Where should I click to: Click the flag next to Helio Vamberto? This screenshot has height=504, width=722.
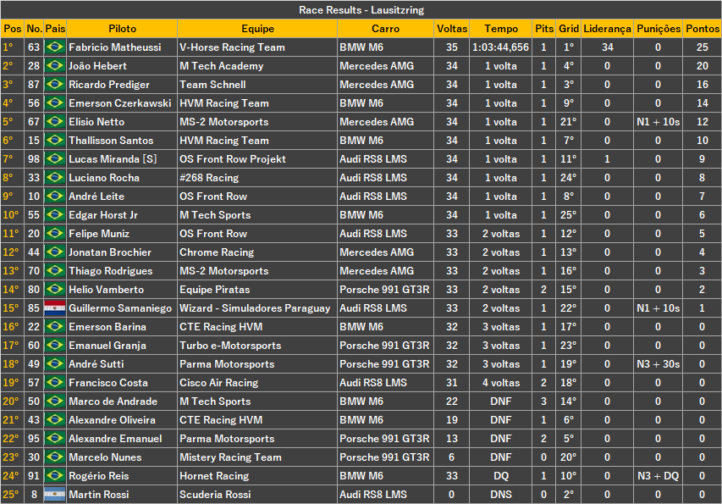click(x=55, y=290)
